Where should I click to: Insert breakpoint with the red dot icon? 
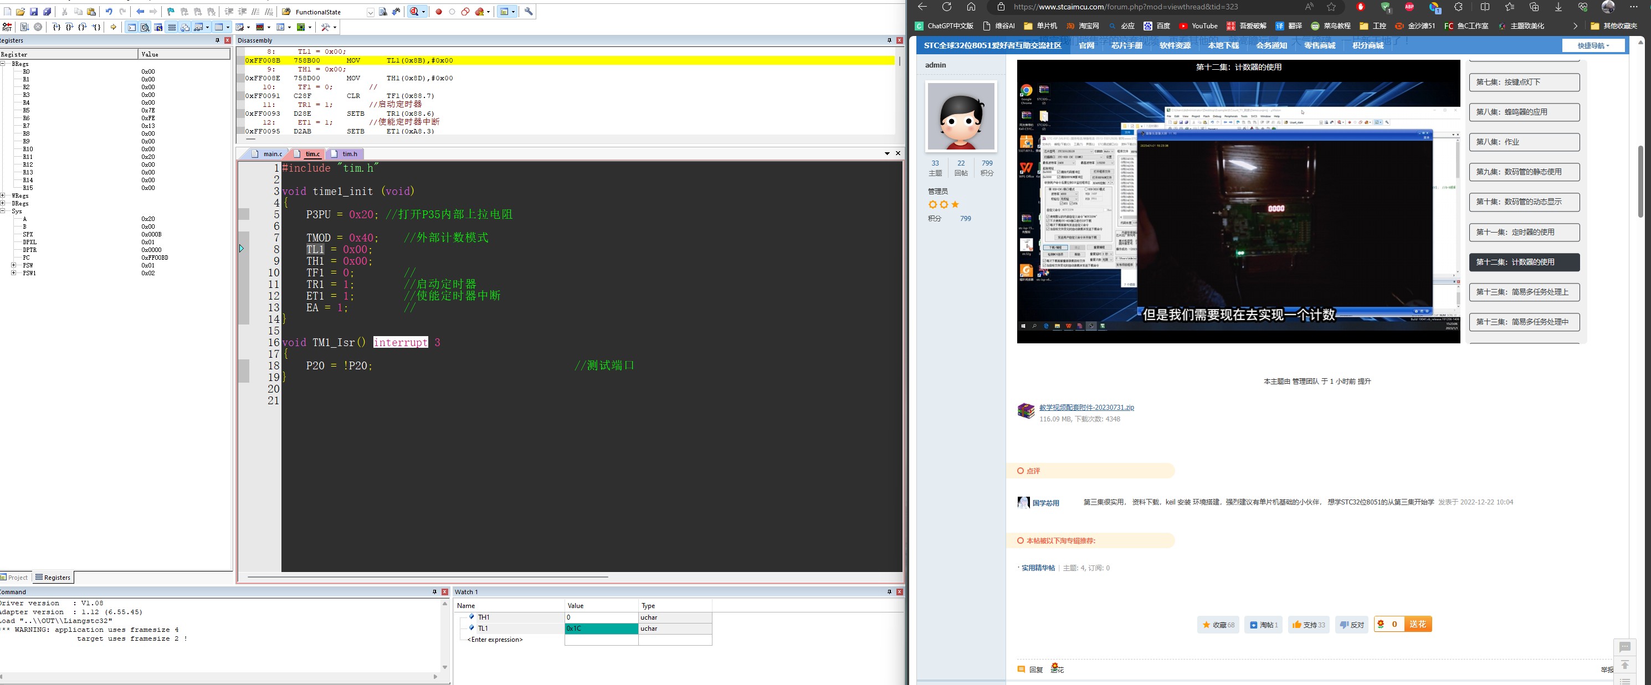point(439,12)
